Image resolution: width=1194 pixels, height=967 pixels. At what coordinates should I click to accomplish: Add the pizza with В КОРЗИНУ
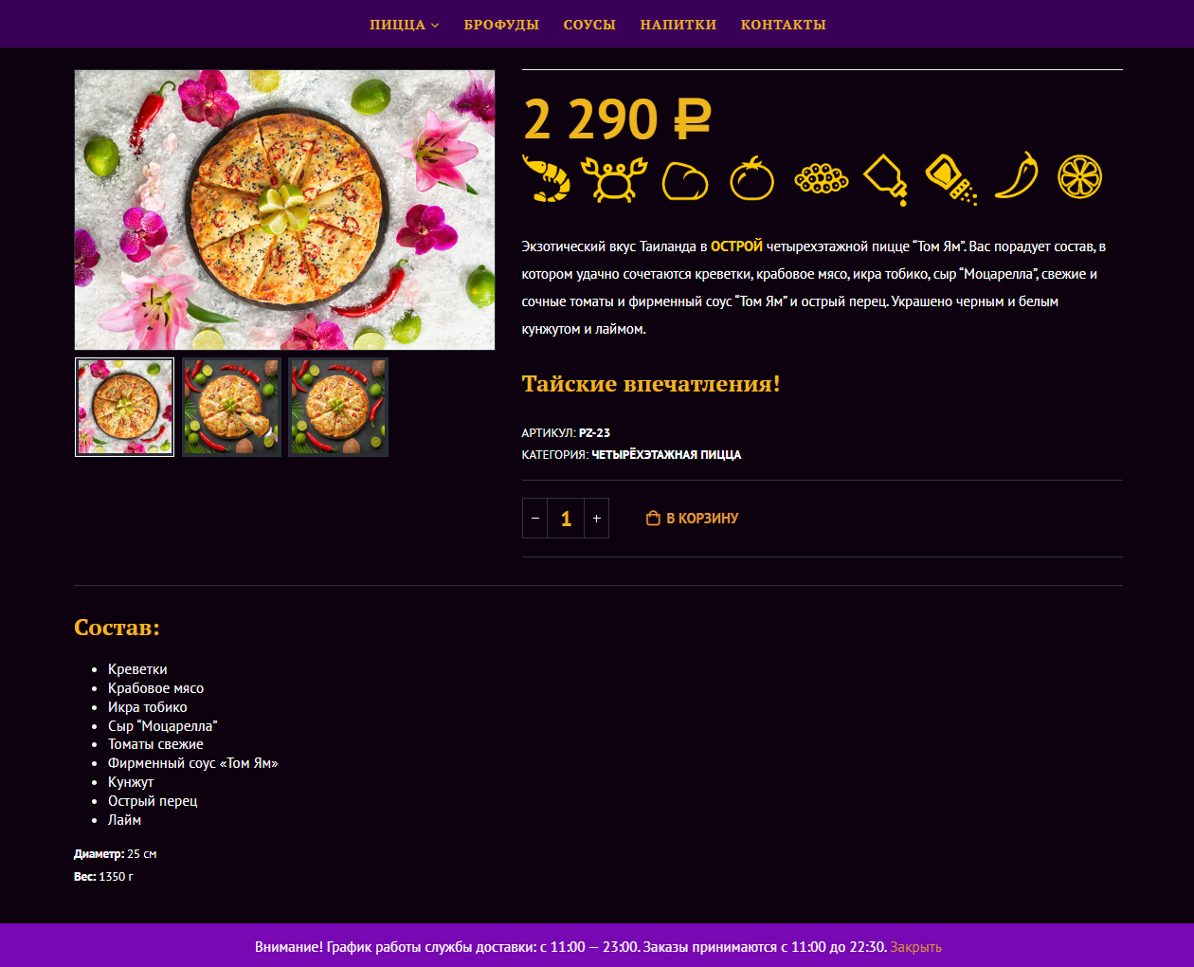pos(693,519)
